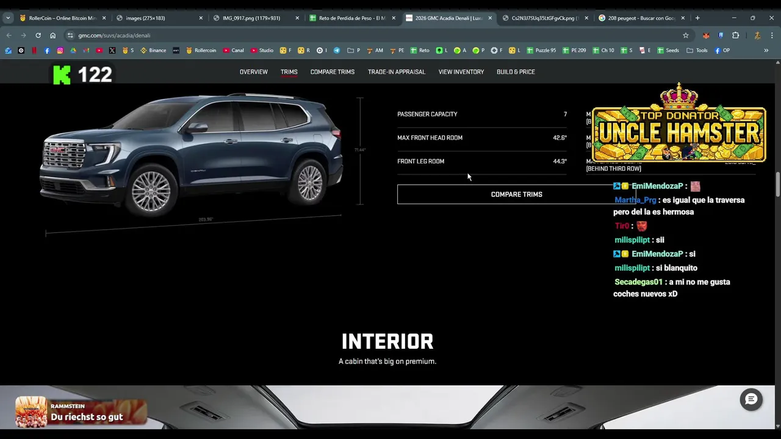Screen dimensions: 781x439
Task: Click the Rammstein now-playing song widget
Action: (x=81, y=412)
